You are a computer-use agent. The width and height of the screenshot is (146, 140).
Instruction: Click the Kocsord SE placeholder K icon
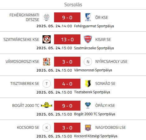(x=47, y=128)
